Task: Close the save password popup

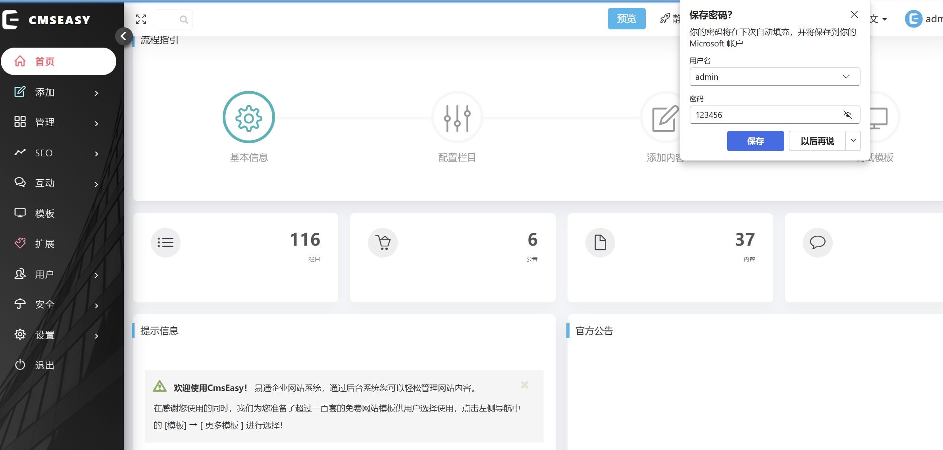Action: coord(854,15)
